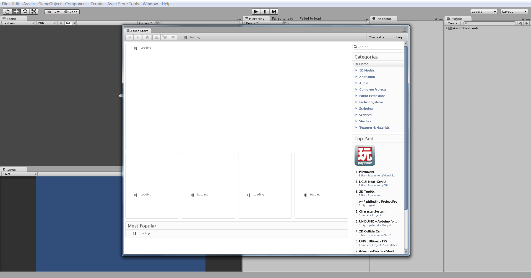Viewport: 531px width, 278px height.
Task: Select the Hierarchy tab
Action: (x=256, y=19)
